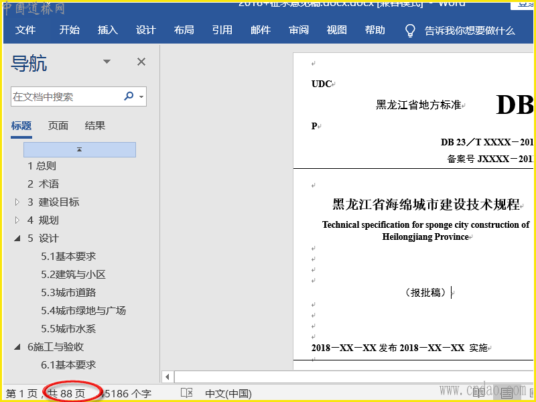The image size is (536, 402).
Task: Go to heading 1 总则
Action: [x=42, y=166]
